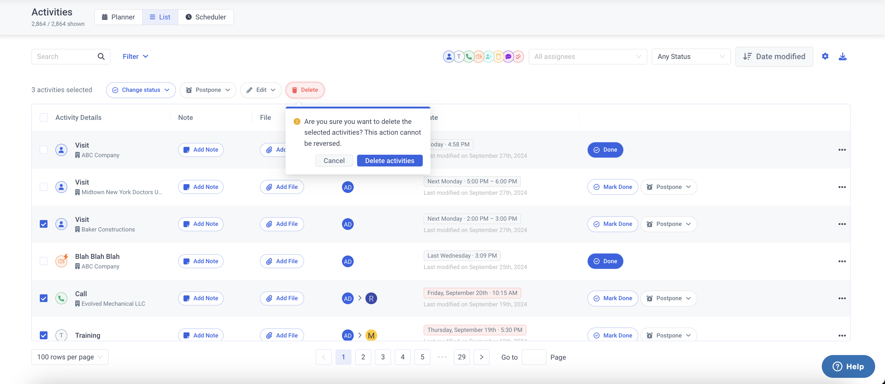Go to page 29
The image size is (885, 384).
pos(462,357)
